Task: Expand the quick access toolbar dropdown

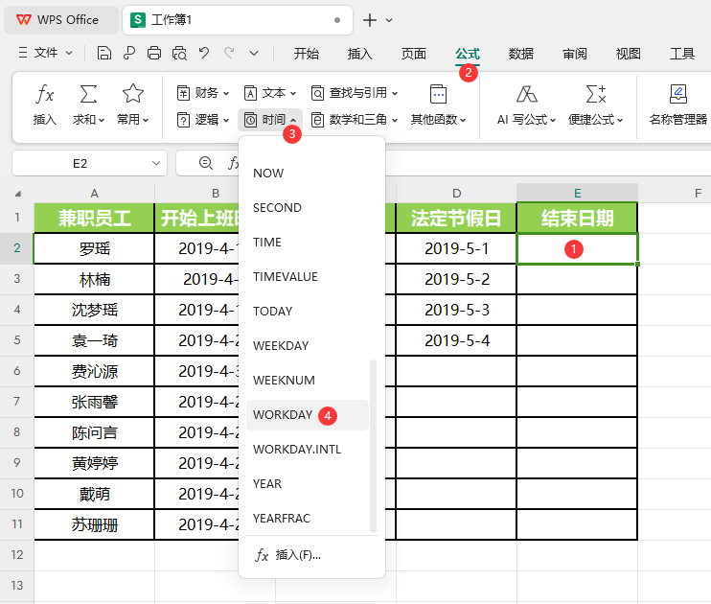Action: (x=254, y=53)
